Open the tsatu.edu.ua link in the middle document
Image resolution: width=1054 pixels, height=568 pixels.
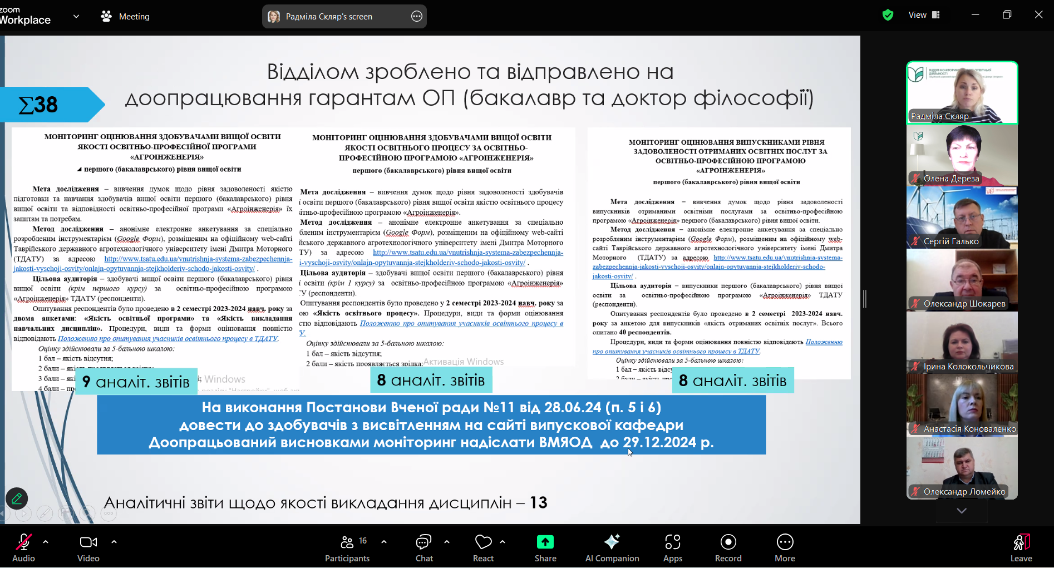tap(431, 257)
